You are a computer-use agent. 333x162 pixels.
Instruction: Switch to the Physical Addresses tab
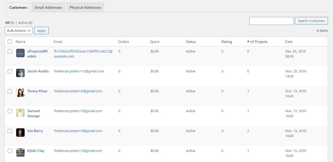click(85, 7)
